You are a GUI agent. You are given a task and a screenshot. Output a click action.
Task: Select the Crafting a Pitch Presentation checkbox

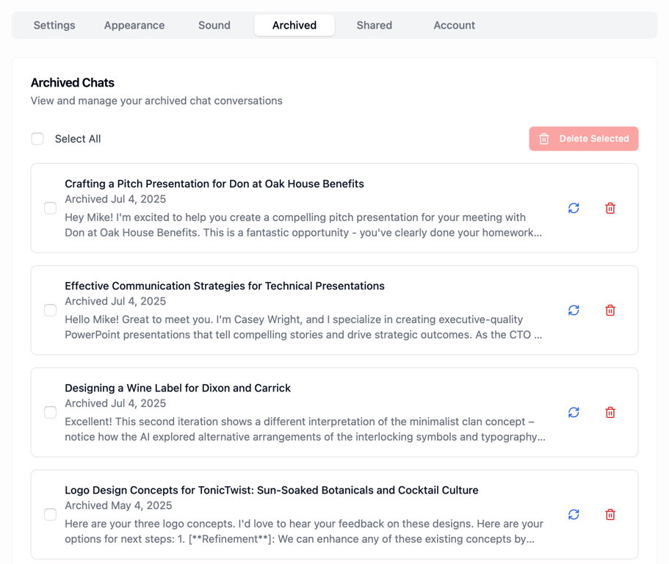(50, 209)
